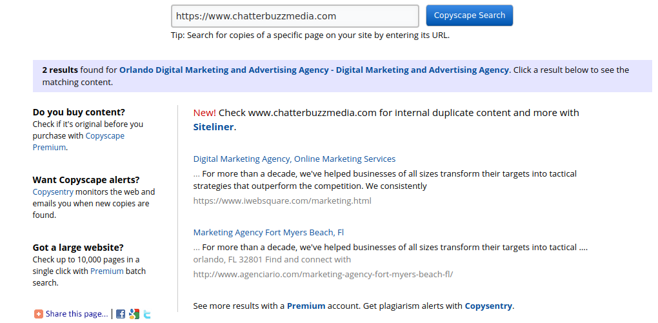This screenshot has height=323, width=658.
Task: Click the iwebsquare.com marketing.html URL
Action: 283,201
